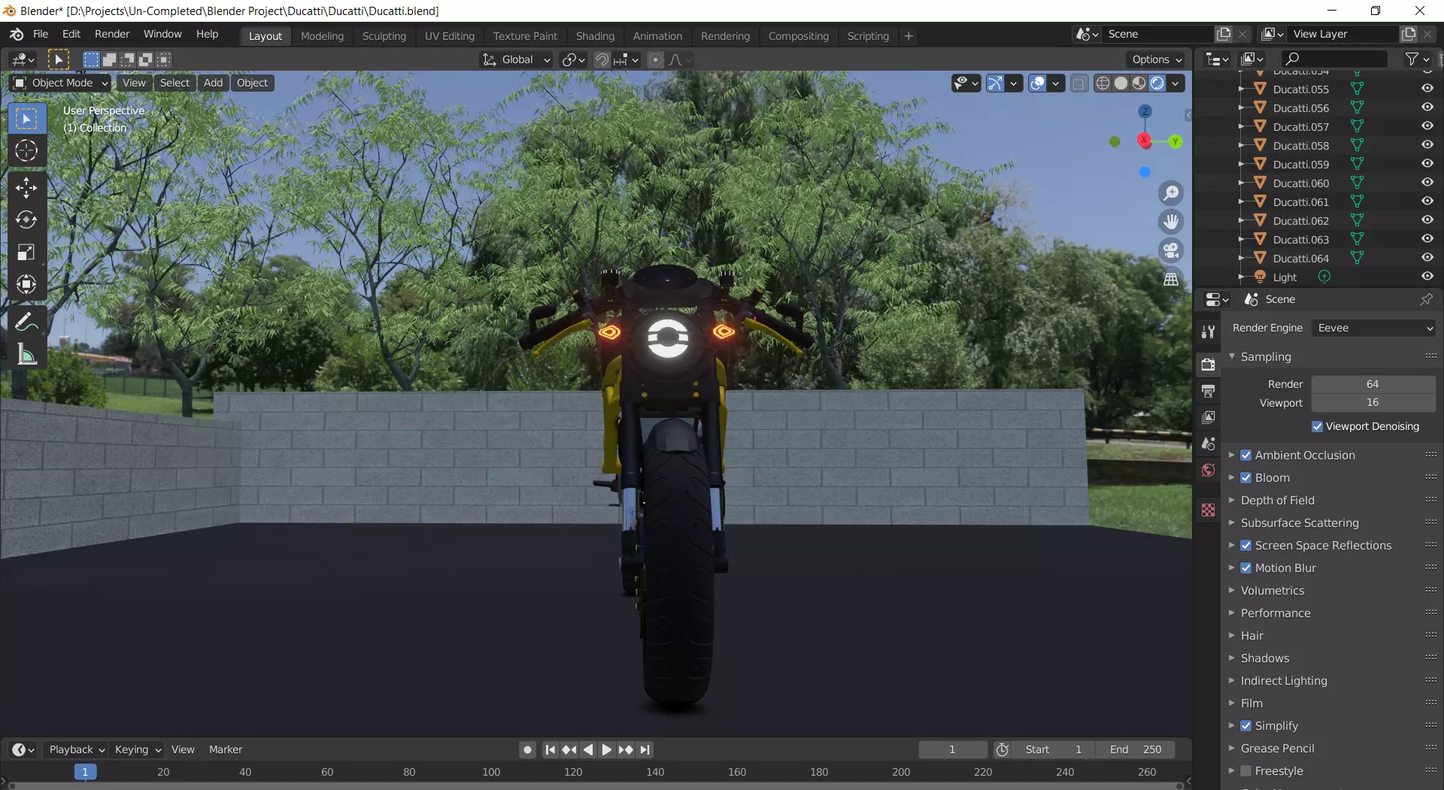Switch perspective/orthographic grid icon
The height and width of the screenshot is (790, 1444).
(1171, 279)
